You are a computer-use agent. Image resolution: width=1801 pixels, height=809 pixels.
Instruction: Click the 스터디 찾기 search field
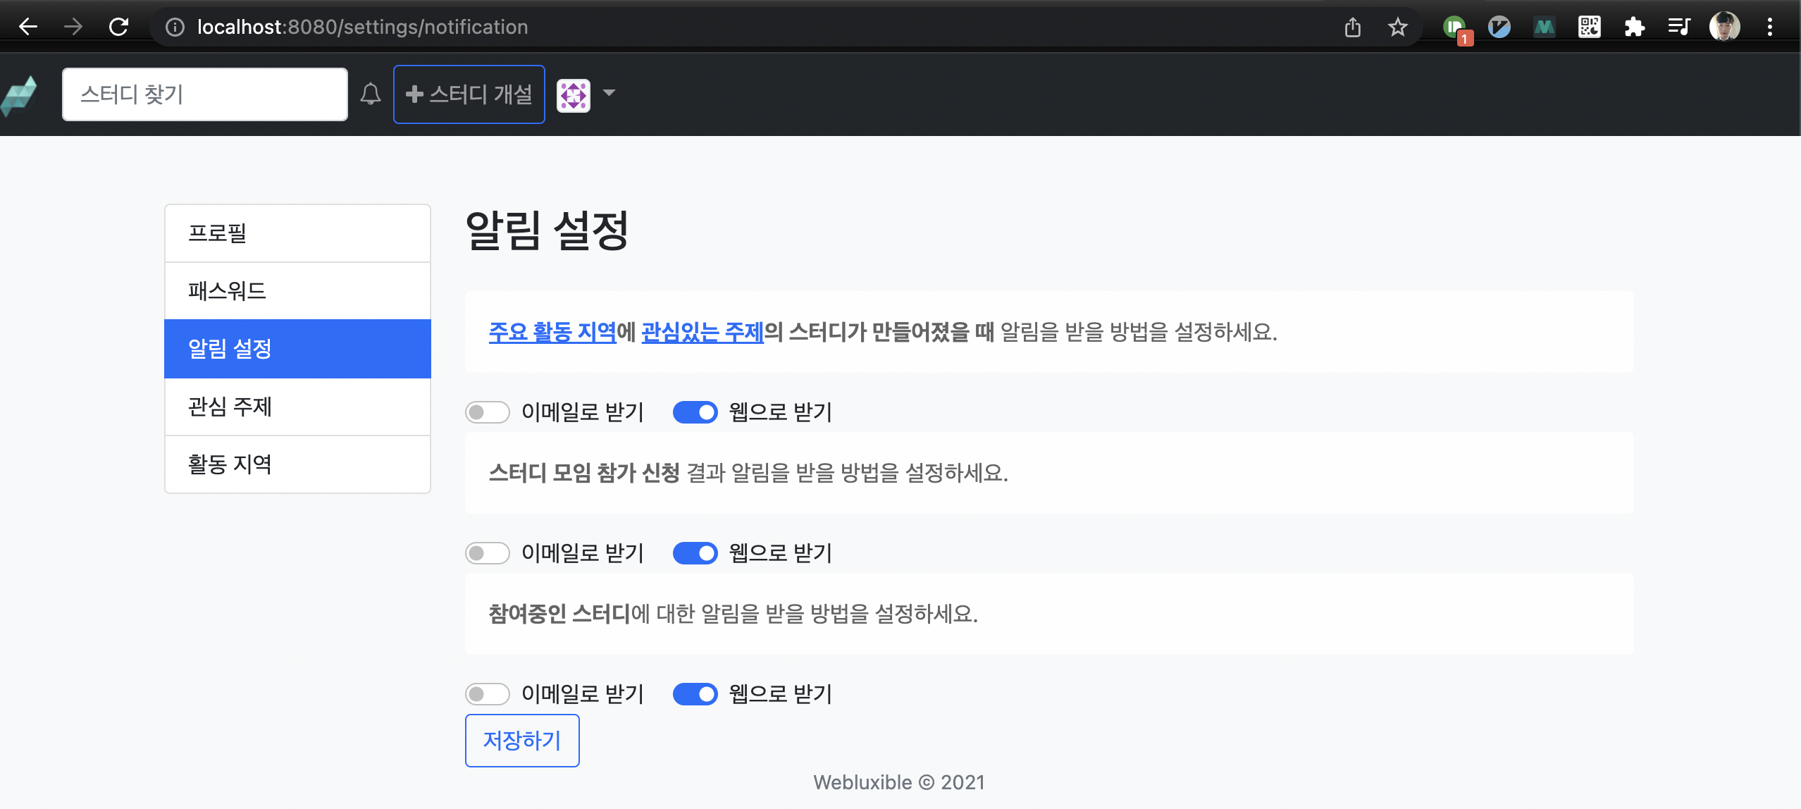[204, 94]
